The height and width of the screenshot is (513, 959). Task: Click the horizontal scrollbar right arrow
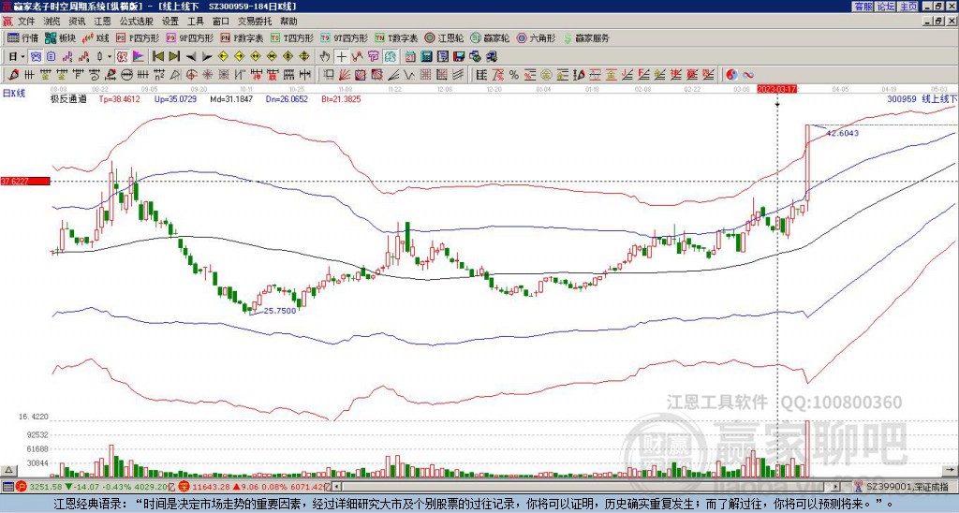(x=835, y=487)
